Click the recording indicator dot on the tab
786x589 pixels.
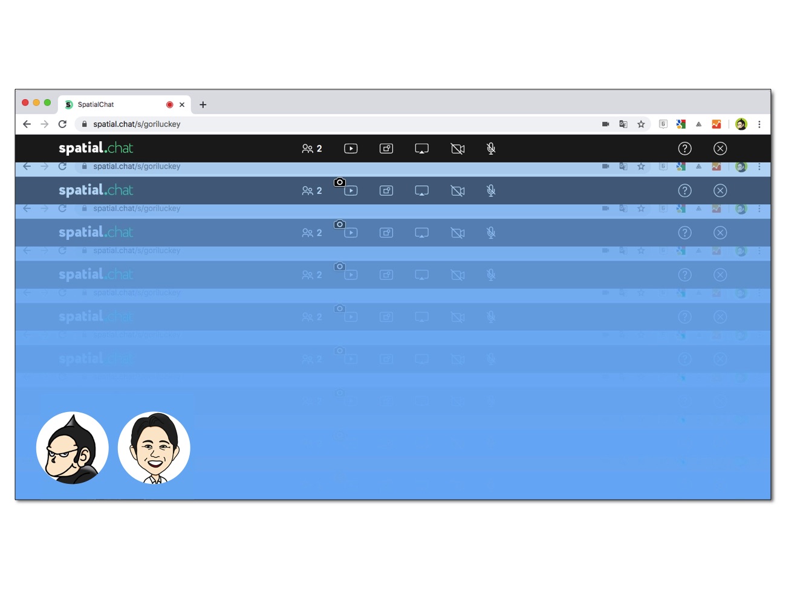click(x=170, y=105)
